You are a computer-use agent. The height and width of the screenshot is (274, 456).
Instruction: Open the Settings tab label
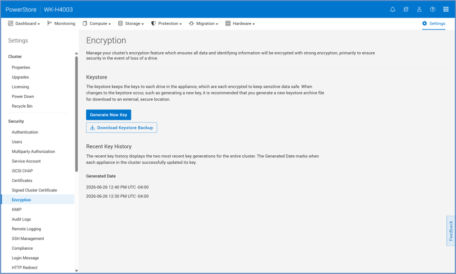pyautogui.click(x=437, y=23)
